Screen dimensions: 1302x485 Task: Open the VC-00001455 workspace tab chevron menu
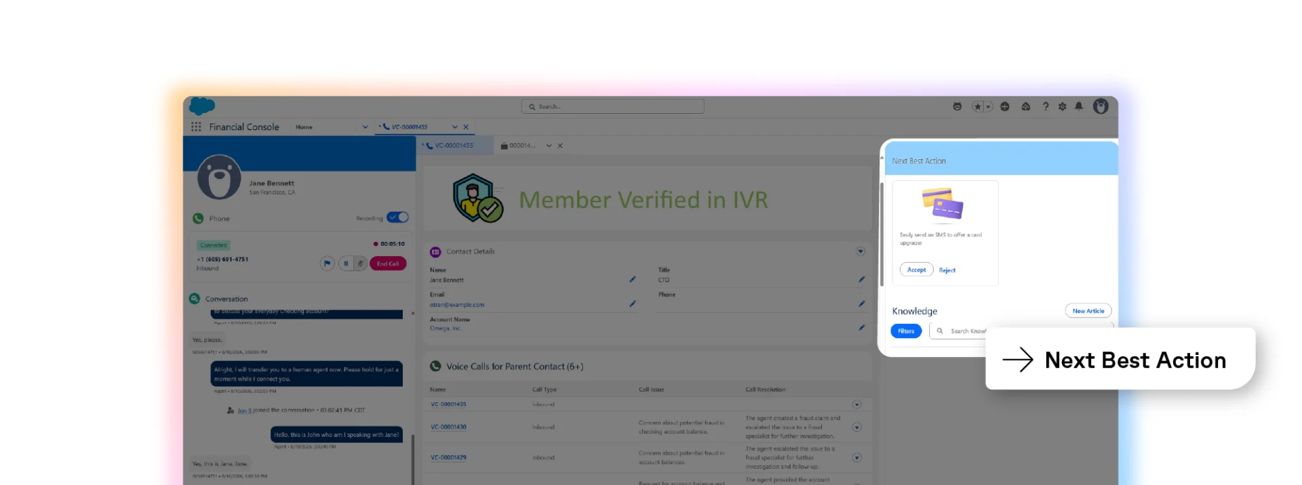pyautogui.click(x=455, y=127)
